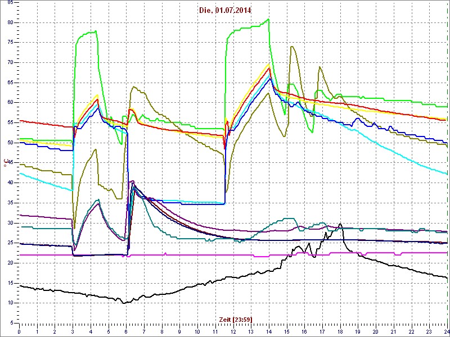Click hour 6 on the time axis

click(x=126, y=332)
